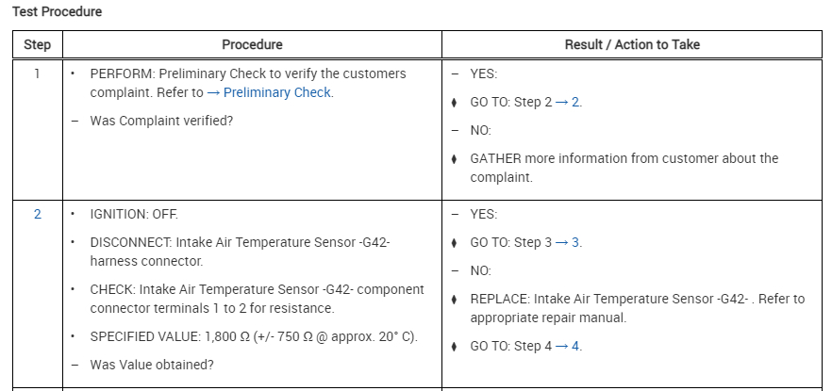Click the Result / Action to Take header

632,44
